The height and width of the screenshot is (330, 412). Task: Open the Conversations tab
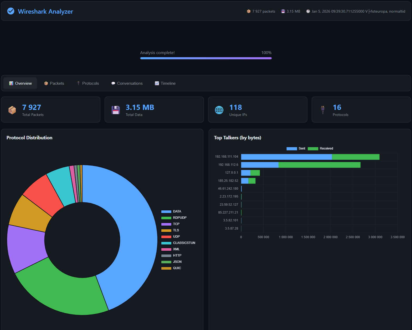[127, 83]
